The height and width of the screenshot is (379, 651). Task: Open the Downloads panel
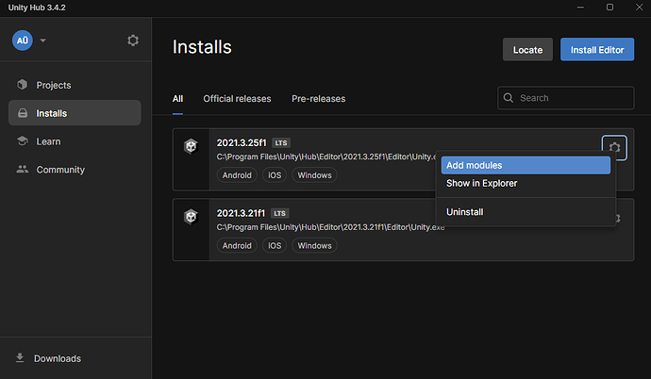[x=57, y=358]
